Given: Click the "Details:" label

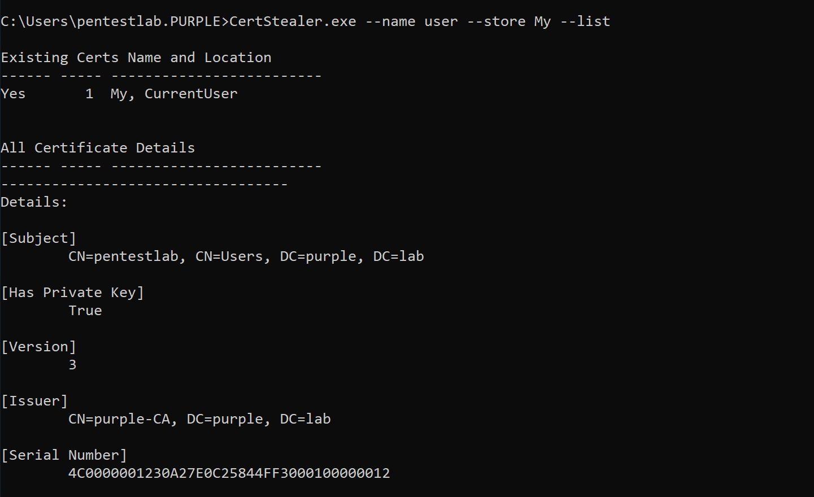Looking at the screenshot, I should 34,202.
